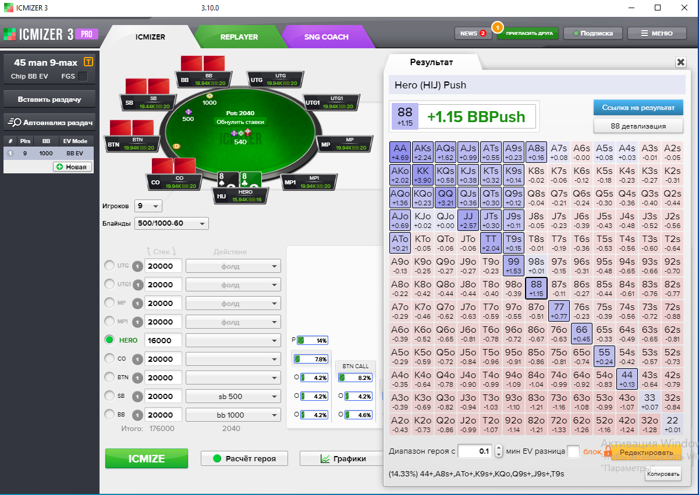Image resolution: width=699 pixels, height=495 pixels.
Task: Open the sb 500 action dropdown
Action: [233, 397]
